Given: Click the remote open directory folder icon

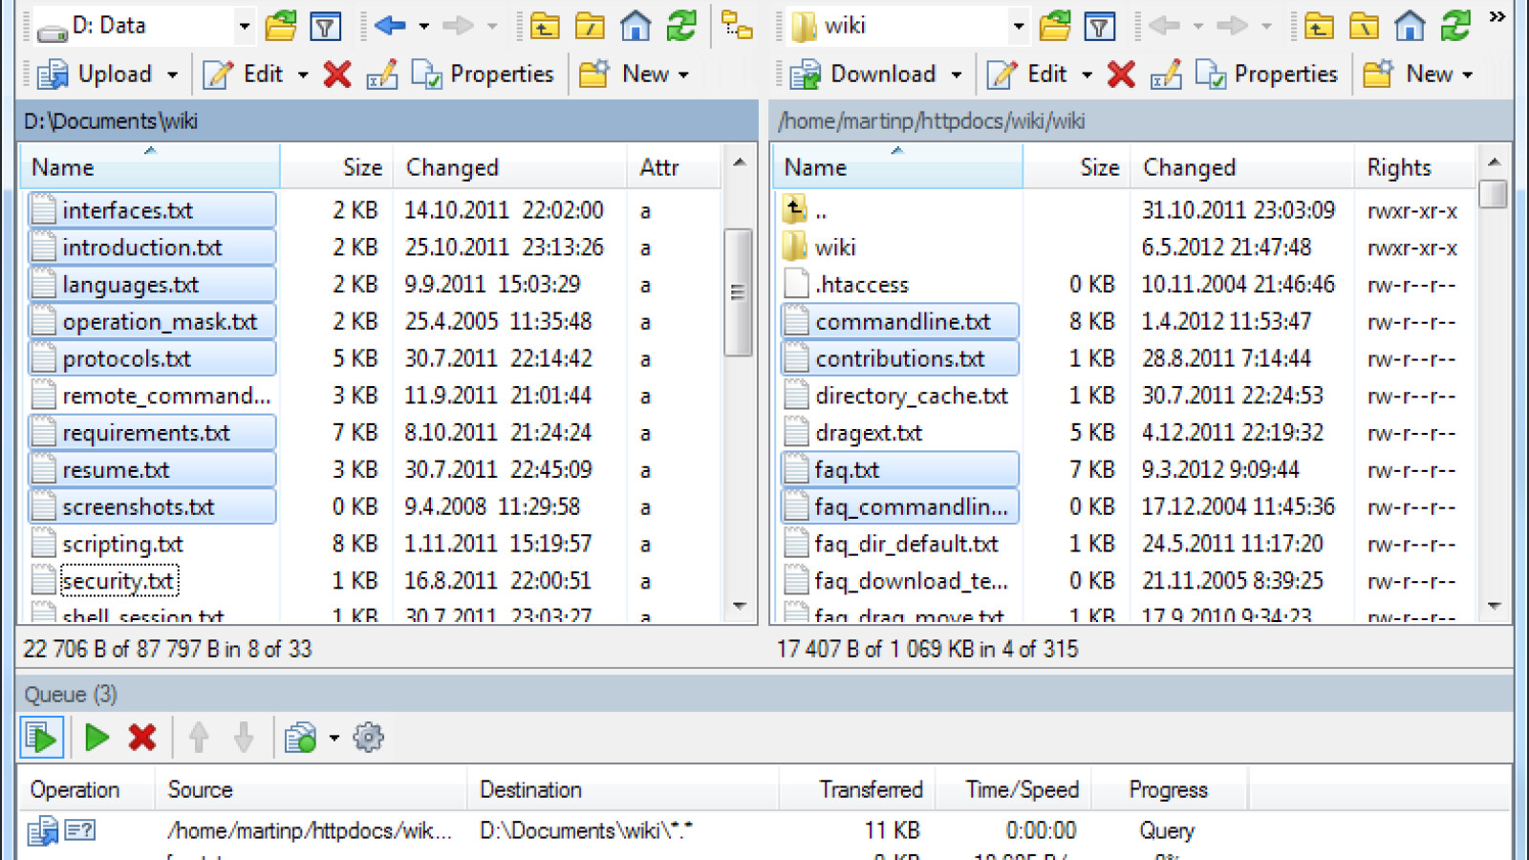Looking at the screenshot, I should coord(1055,26).
